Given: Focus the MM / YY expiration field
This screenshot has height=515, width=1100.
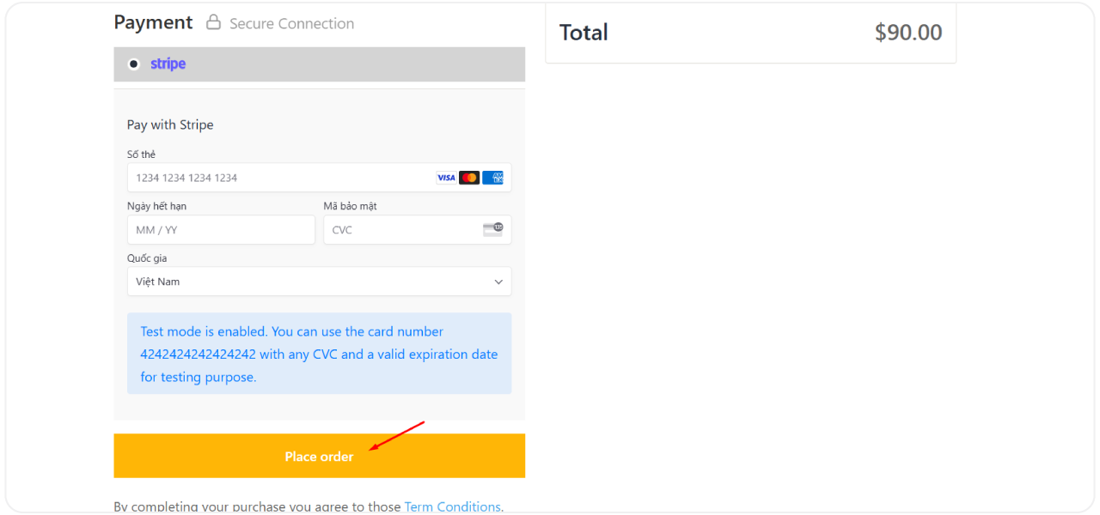Looking at the screenshot, I should click(x=221, y=230).
